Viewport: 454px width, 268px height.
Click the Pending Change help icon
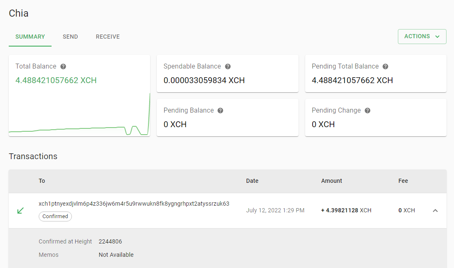click(367, 110)
